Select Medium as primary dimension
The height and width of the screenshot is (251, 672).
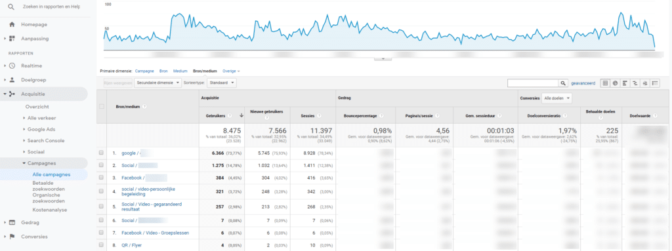[180, 71]
